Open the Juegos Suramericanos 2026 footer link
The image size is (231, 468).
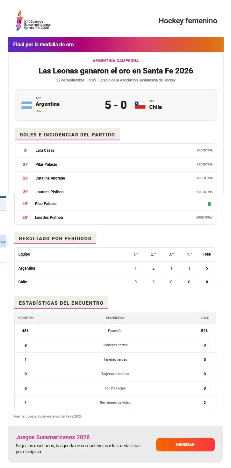(53, 437)
